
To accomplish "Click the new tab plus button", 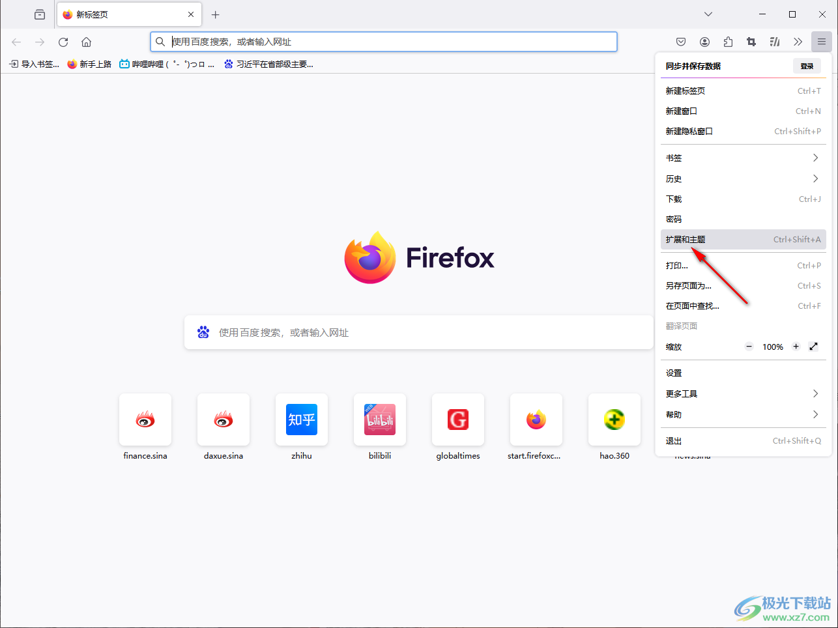I will [216, 14].
